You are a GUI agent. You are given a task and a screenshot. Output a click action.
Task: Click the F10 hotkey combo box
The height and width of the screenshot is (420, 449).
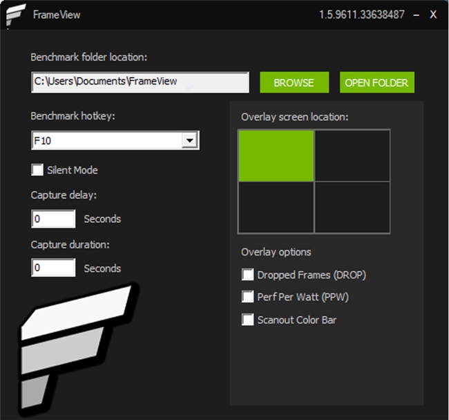tap(106, 141)
